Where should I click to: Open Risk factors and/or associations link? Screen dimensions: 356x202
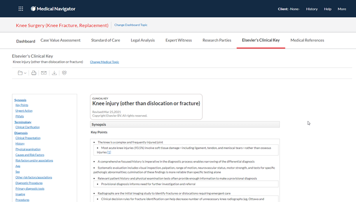click(x=34, y=161)
